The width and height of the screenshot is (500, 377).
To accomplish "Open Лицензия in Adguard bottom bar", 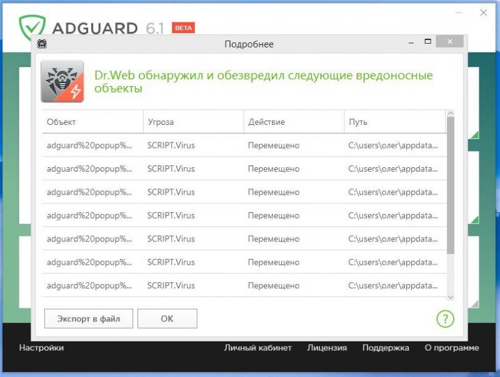I will click(327, 348).
